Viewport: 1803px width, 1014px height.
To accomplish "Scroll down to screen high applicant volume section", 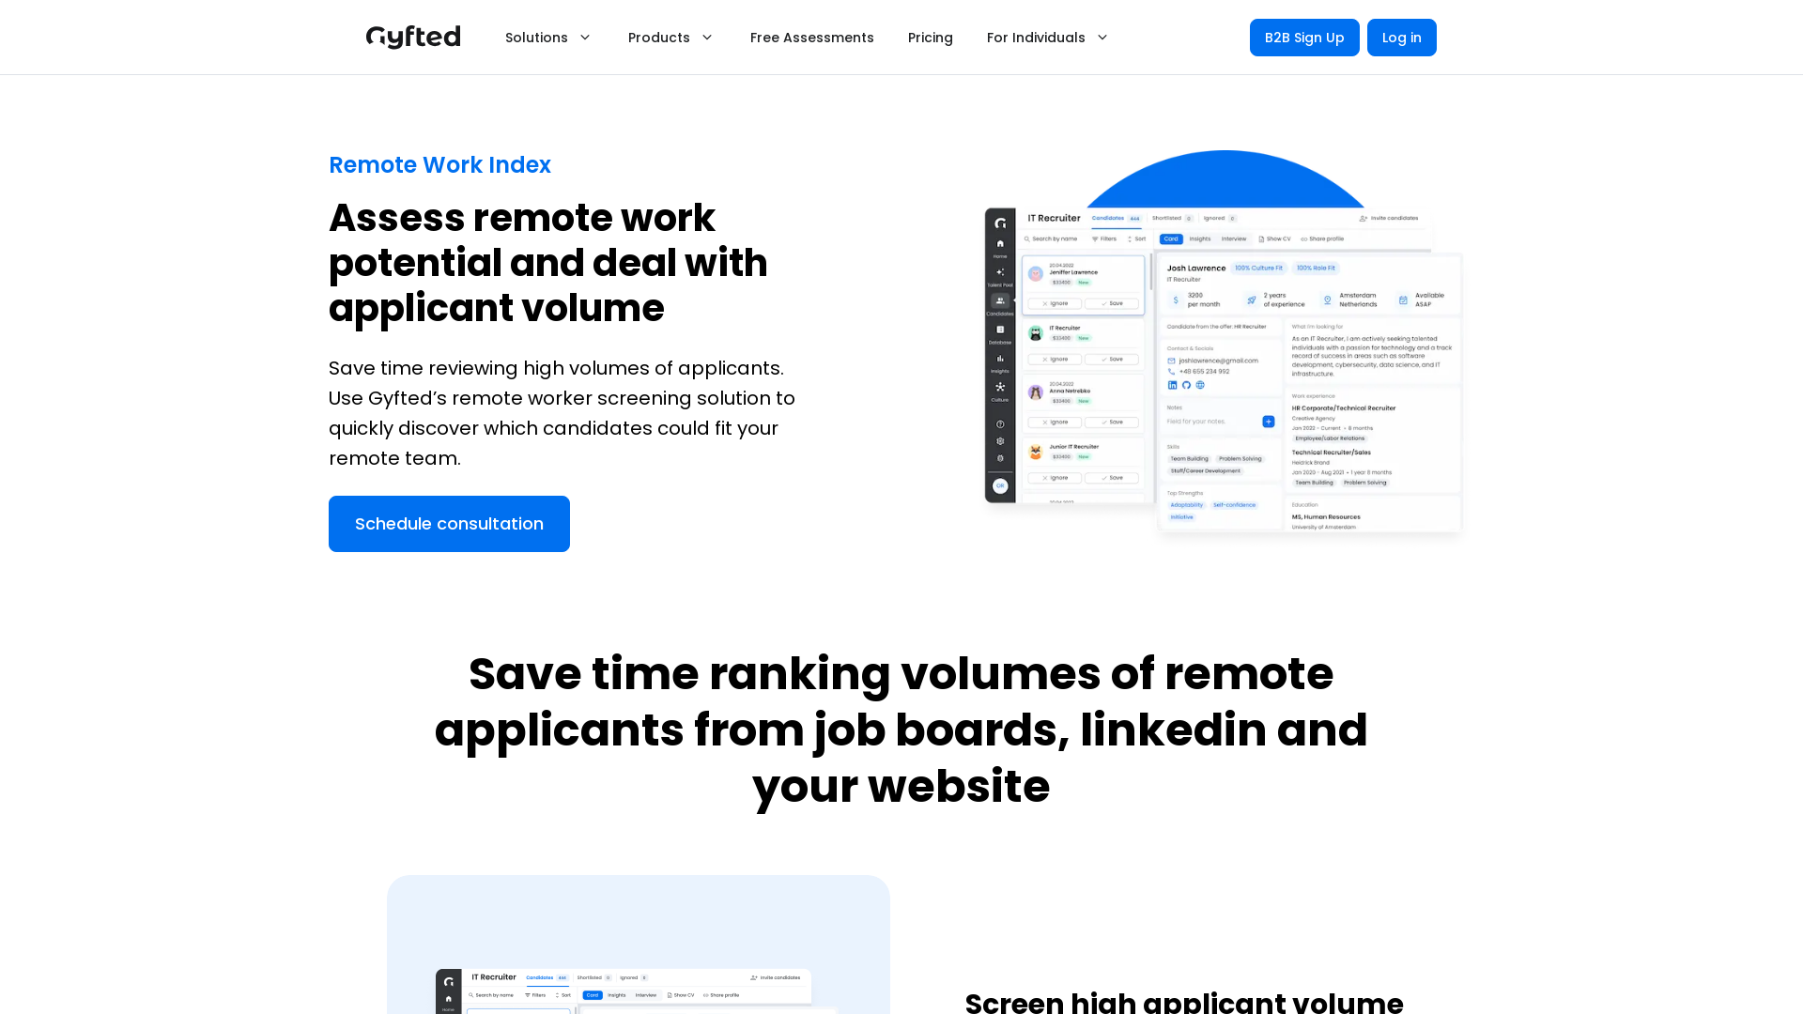I will click(x=1182, y=999).
